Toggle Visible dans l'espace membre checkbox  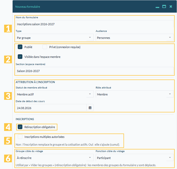(x=20, y=57)
